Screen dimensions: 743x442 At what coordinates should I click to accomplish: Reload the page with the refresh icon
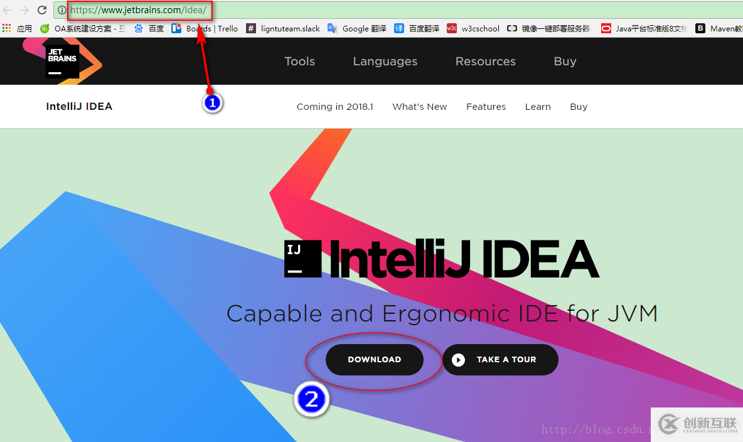pos(41,10)
